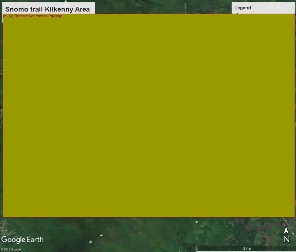This screenshot has height=252, width=296.
Task: Click the Legend heading
Action: point(243,8)
